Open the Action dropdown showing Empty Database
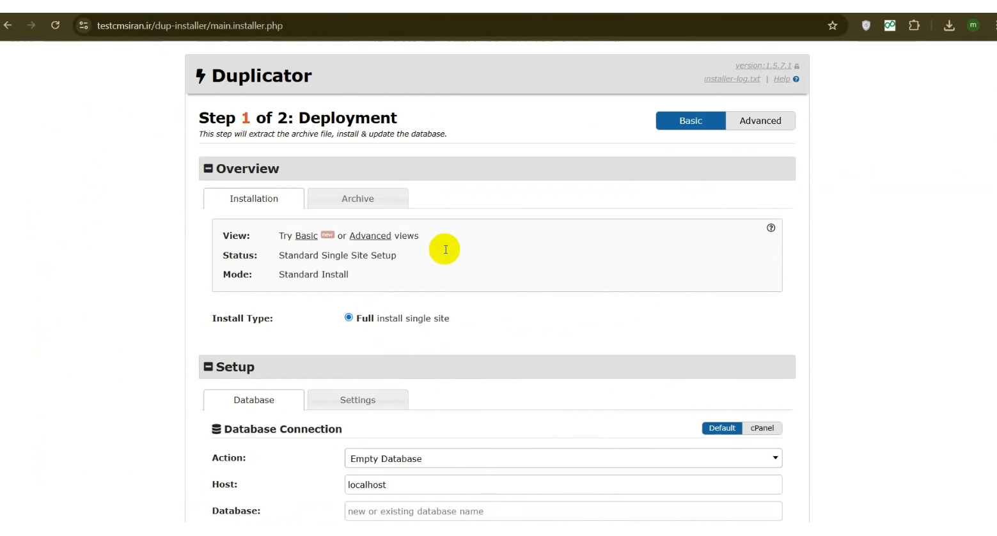The width and height of the screenshot is (997, 536). (563, 458)
